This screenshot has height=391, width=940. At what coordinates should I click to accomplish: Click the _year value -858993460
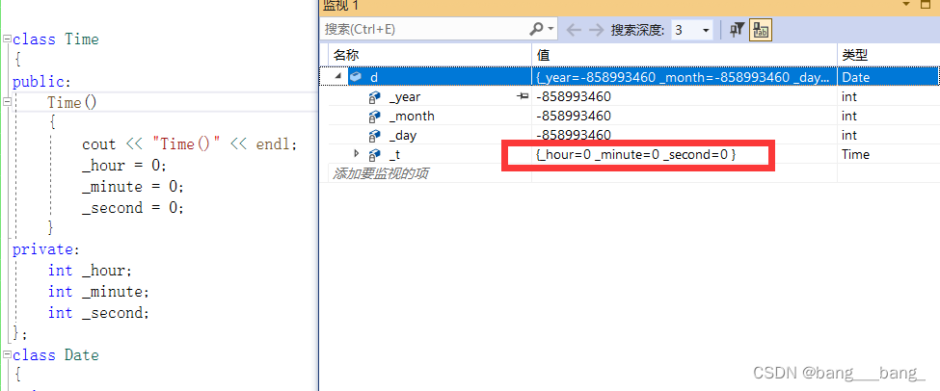574,96
